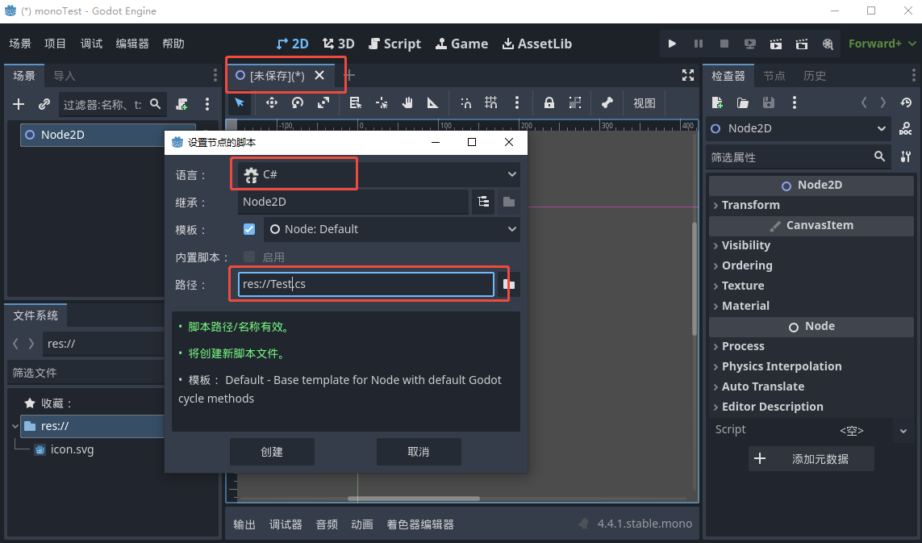922x543 pixels.
Task: Attach script icon in scene panel
Action: 181,104
